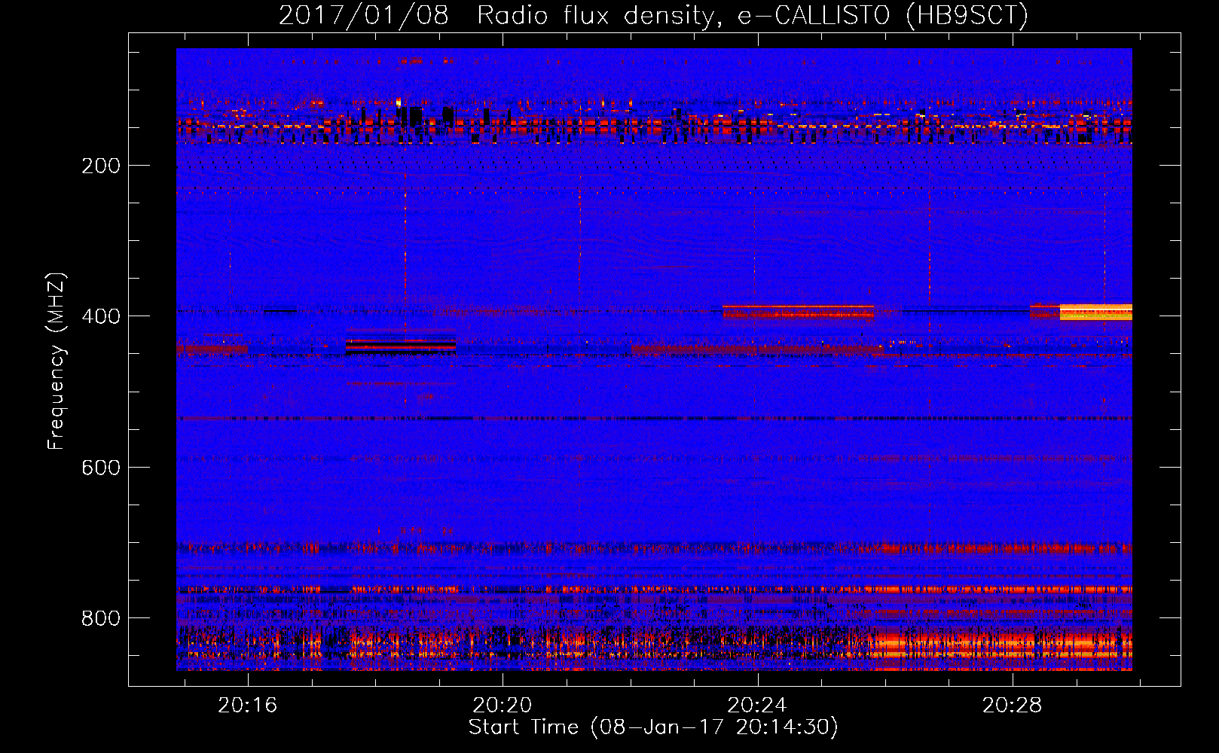Click the striped red-black band near 440 MHz around 20:18
1219x753 pixels.
click(x=401, y=346)
